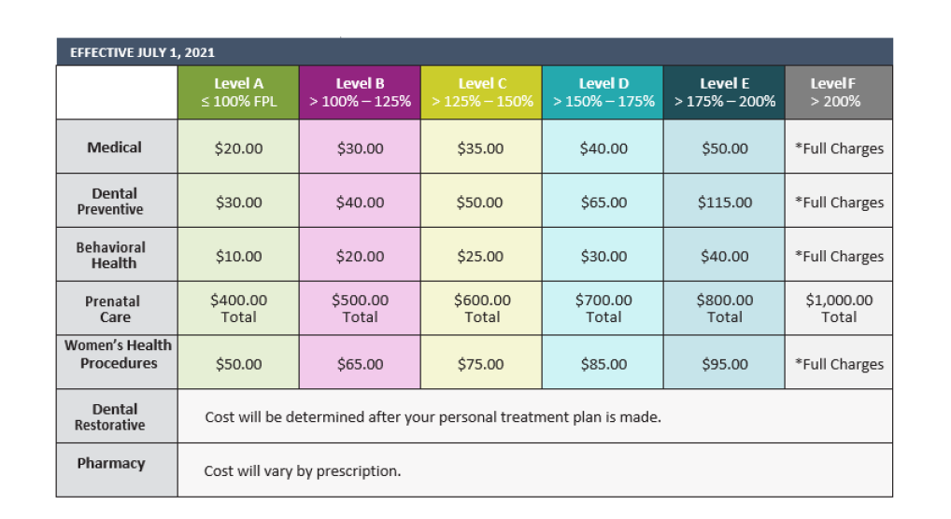Click the $95.00 Women's Health cell

coord(724,362)
